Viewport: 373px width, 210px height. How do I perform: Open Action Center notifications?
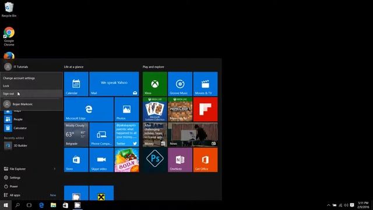coord(352,205)
